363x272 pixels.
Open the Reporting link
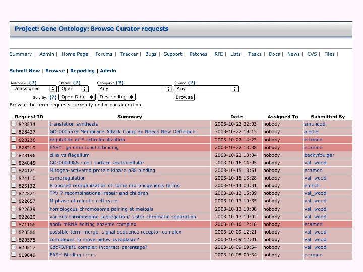click(82, 71)
